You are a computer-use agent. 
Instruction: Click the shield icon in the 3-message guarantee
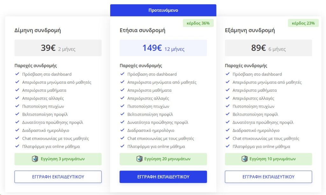tap(35, 159)
